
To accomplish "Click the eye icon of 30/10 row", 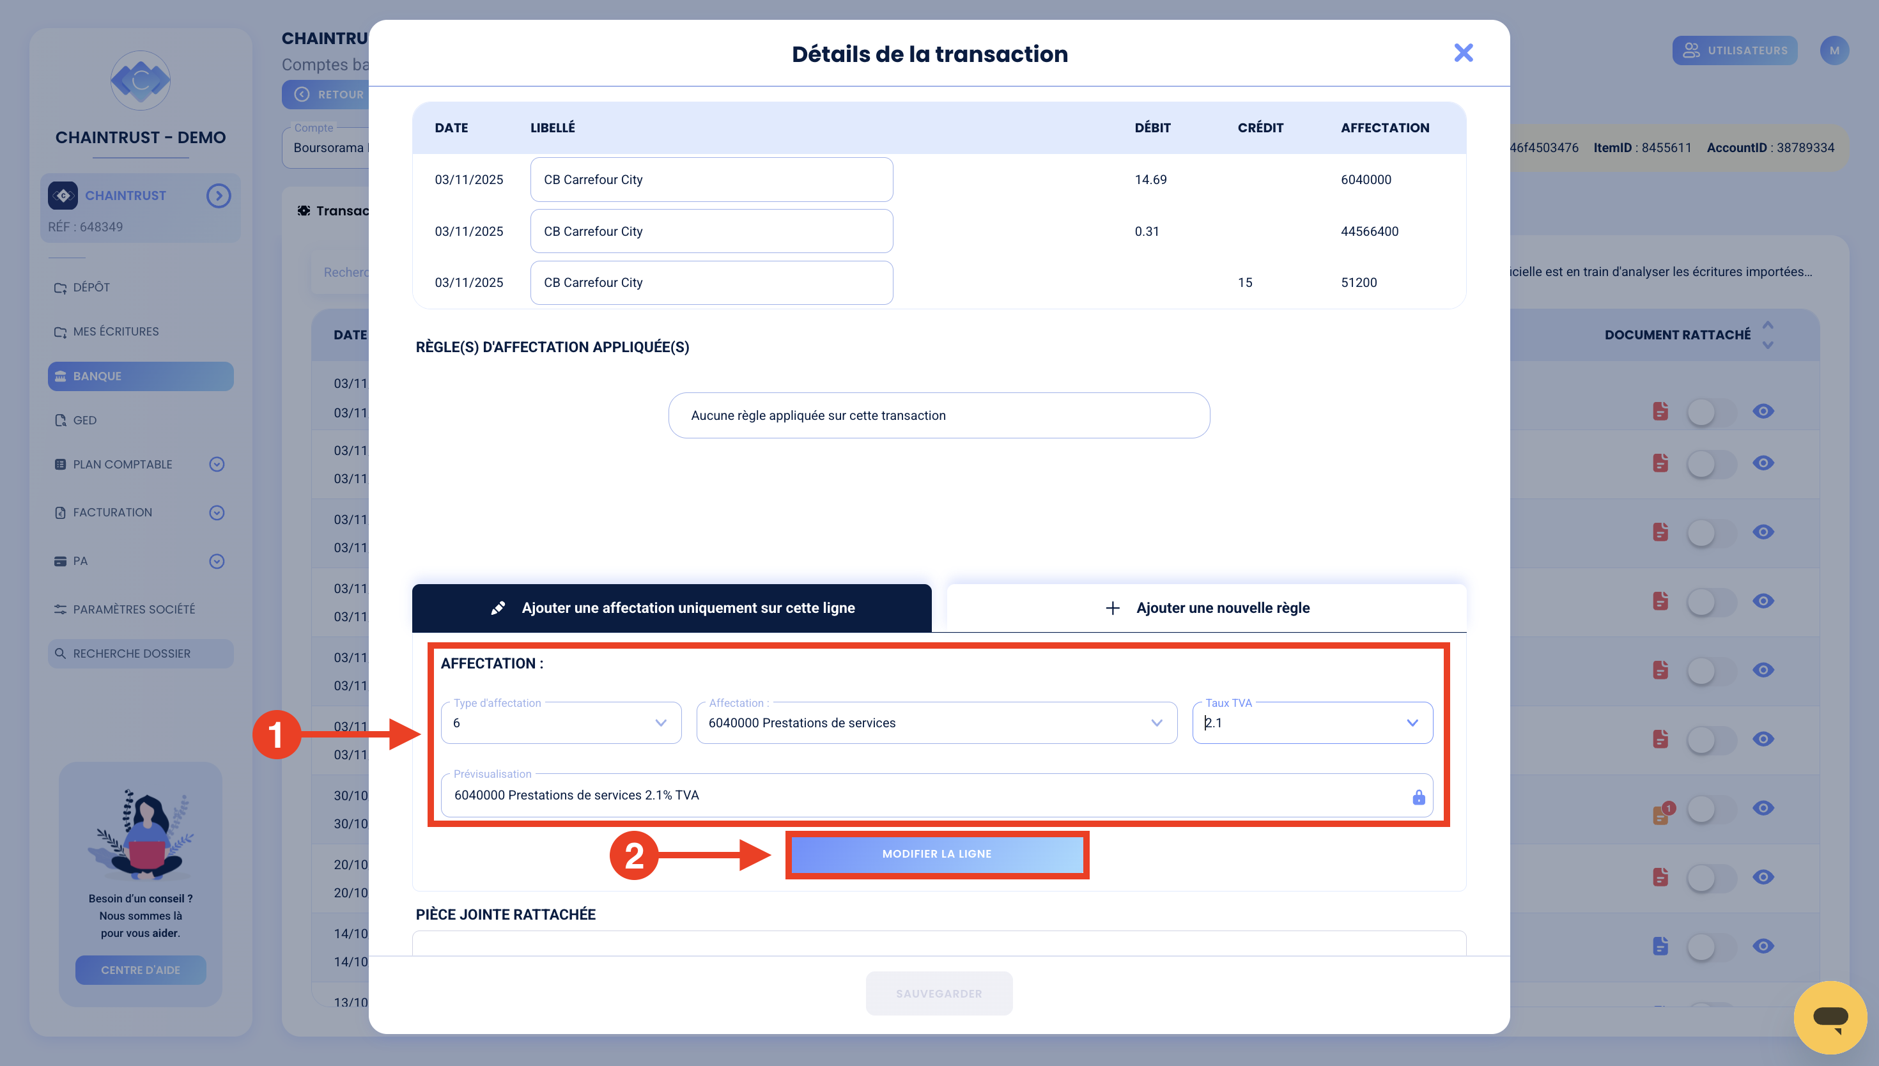I will click(1763, 808).
